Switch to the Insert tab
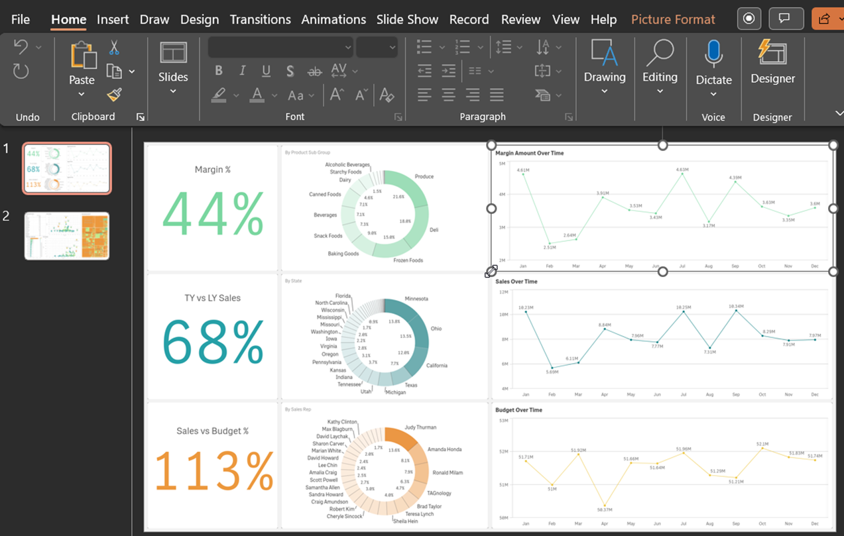The image size is (844, 536). 113,19
